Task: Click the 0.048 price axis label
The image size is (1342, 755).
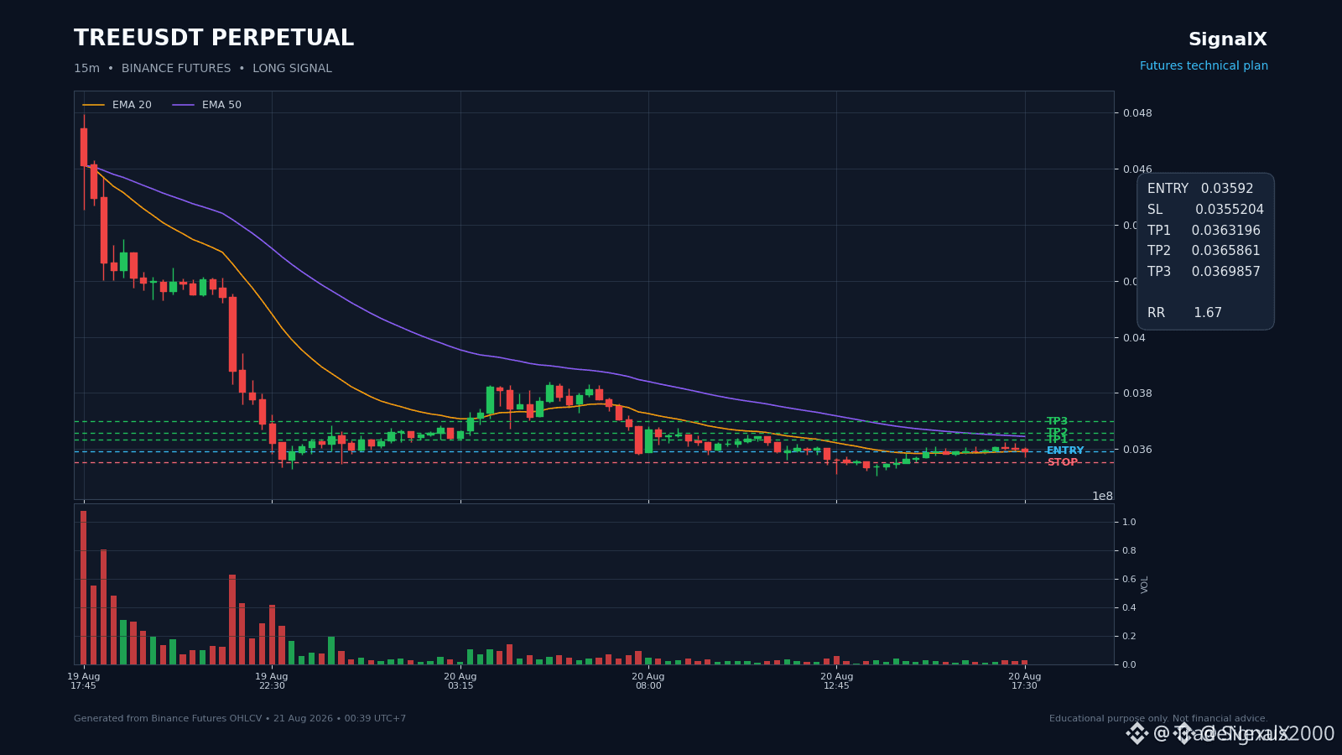Action: coord(1137,113)
